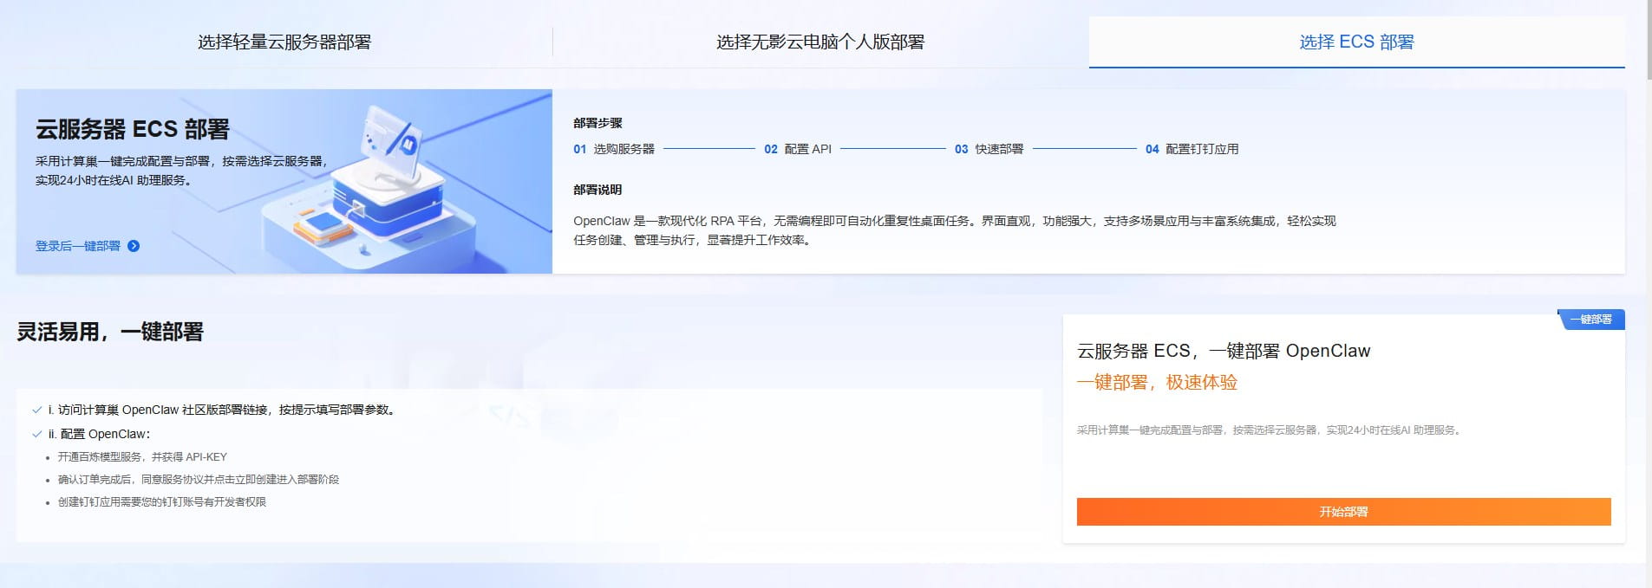Click step 04 配置钉钉应用

click(x=1192, y=149)
